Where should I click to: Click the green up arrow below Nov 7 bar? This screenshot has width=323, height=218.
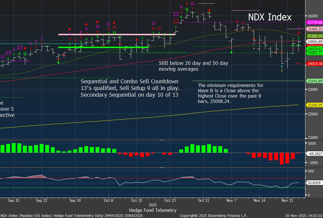click(231, 52)
